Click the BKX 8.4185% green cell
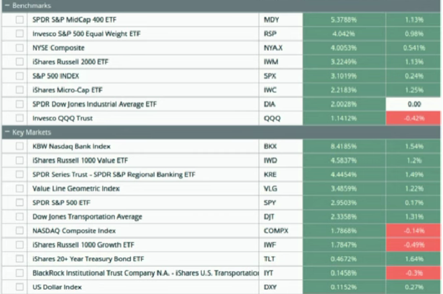Image resolution: width=443 pixels, height=294 pixels. 342,147
